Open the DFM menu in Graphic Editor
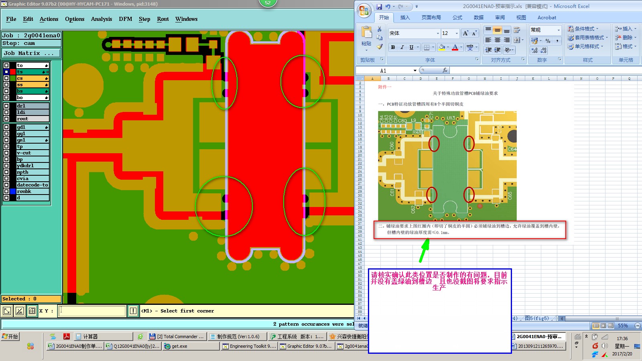The height and width of the screenshot is (361, 642). [126, 19]
